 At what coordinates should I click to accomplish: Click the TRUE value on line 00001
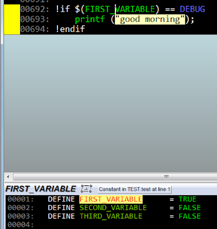pos(187,199)
